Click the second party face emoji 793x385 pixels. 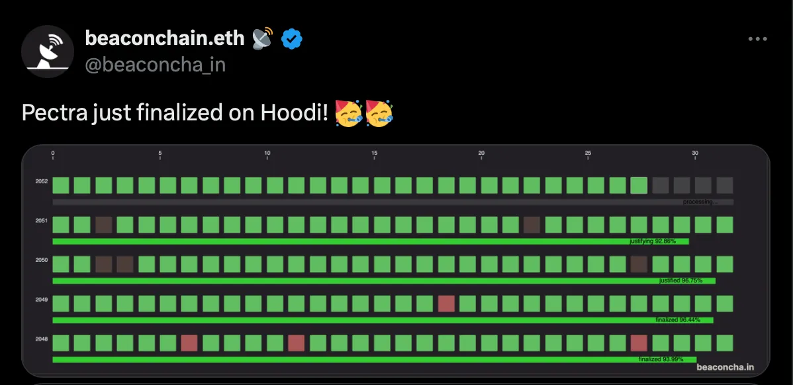pyautogui.click(x=379, y=113)
